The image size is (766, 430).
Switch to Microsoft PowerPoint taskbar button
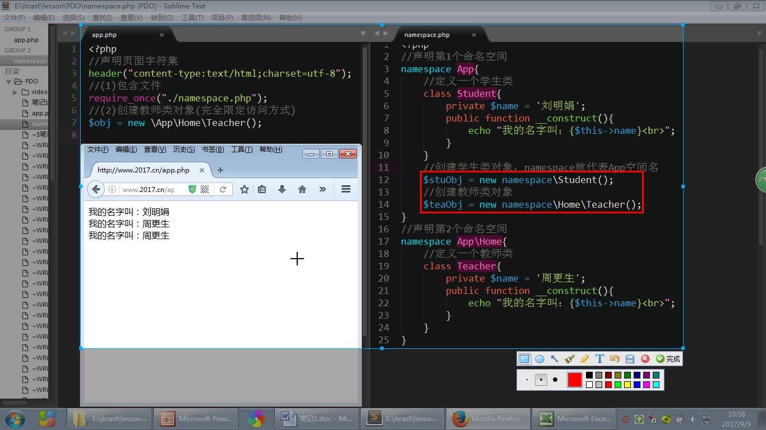tap(195, 418)
